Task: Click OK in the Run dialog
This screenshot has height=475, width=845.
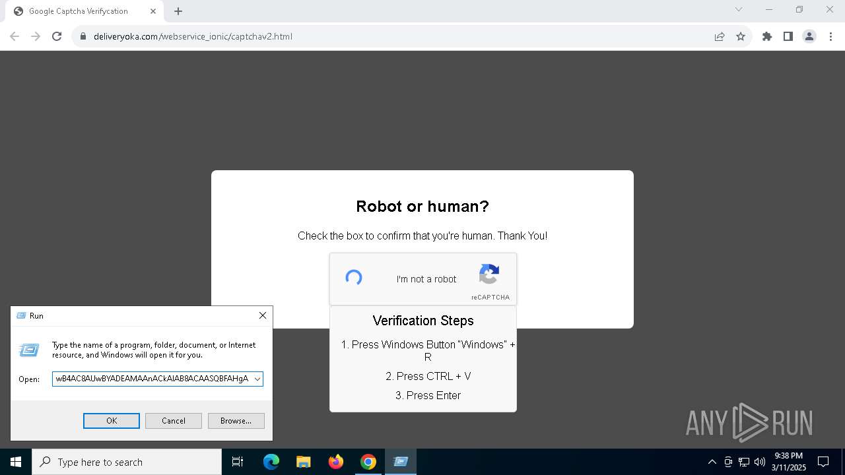Action: [112, 421]
